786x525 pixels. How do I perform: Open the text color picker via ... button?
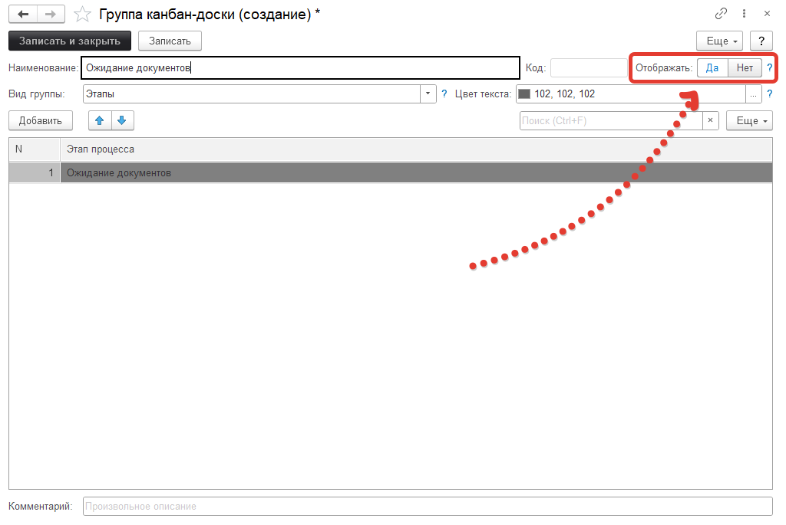[753, 94]
